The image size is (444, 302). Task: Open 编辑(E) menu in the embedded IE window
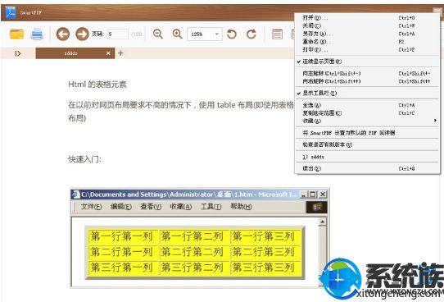point(121,207)
